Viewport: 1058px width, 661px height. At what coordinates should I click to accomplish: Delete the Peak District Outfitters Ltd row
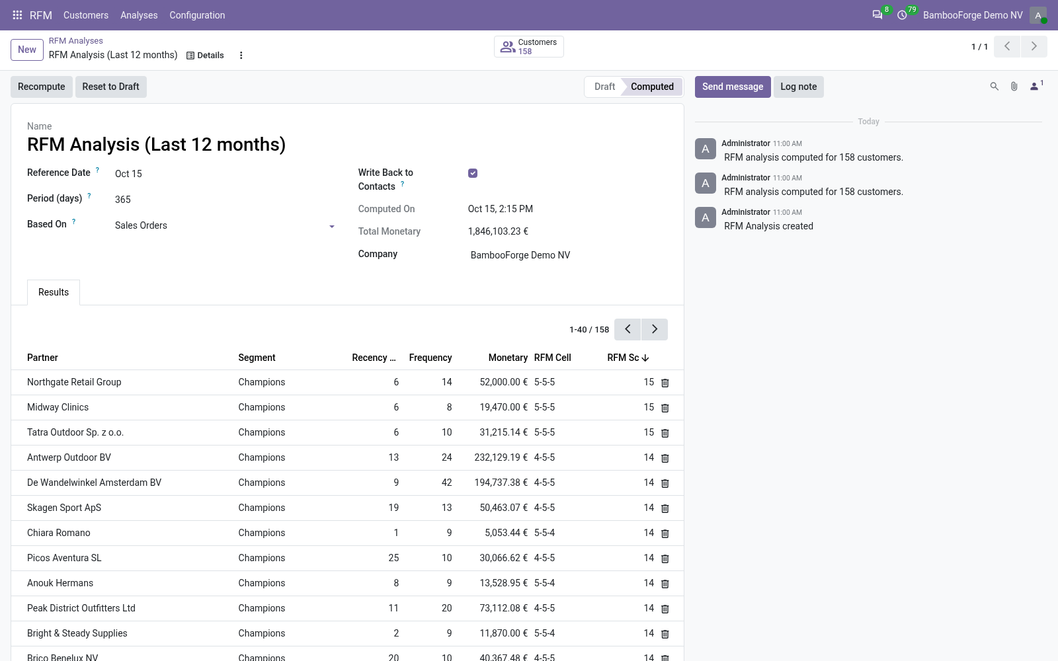pyautogui.click(x=665, y=609)
